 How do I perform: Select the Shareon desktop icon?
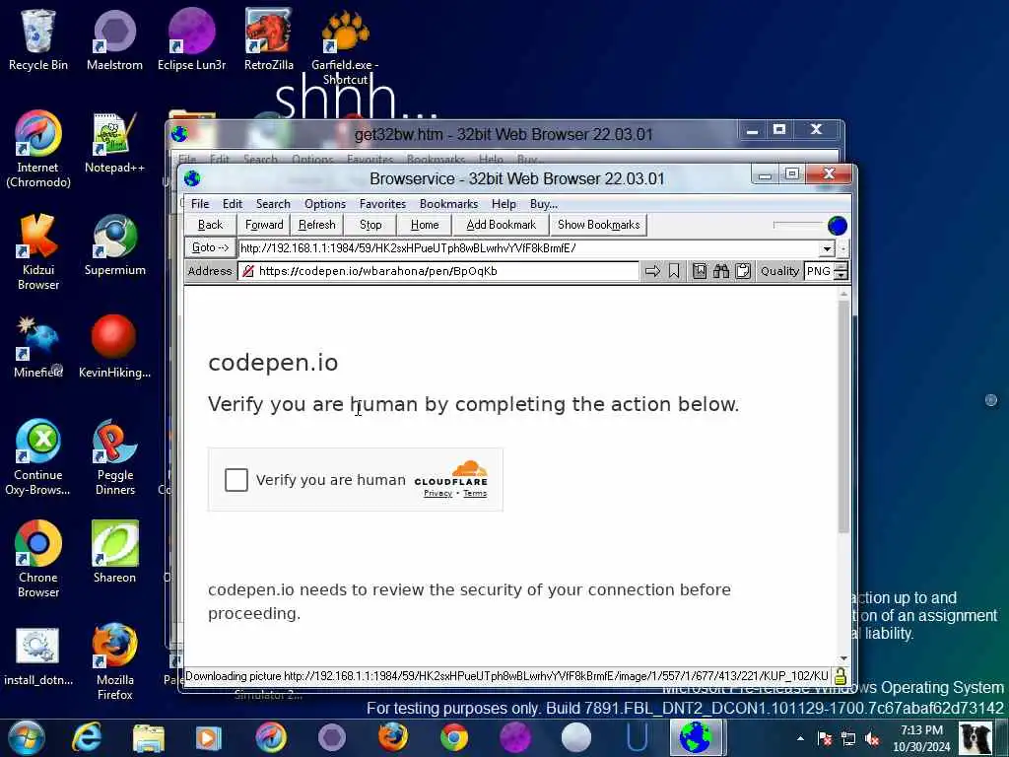(114, 552)
